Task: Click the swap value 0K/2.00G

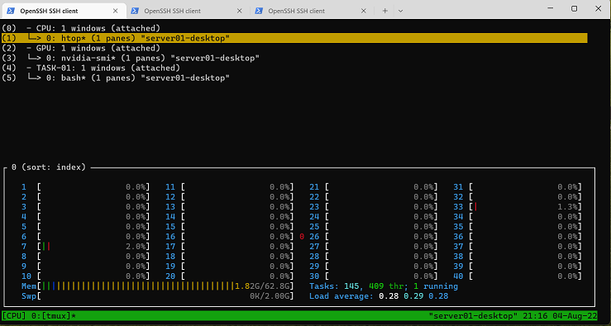Action: [x=270, y=296]
